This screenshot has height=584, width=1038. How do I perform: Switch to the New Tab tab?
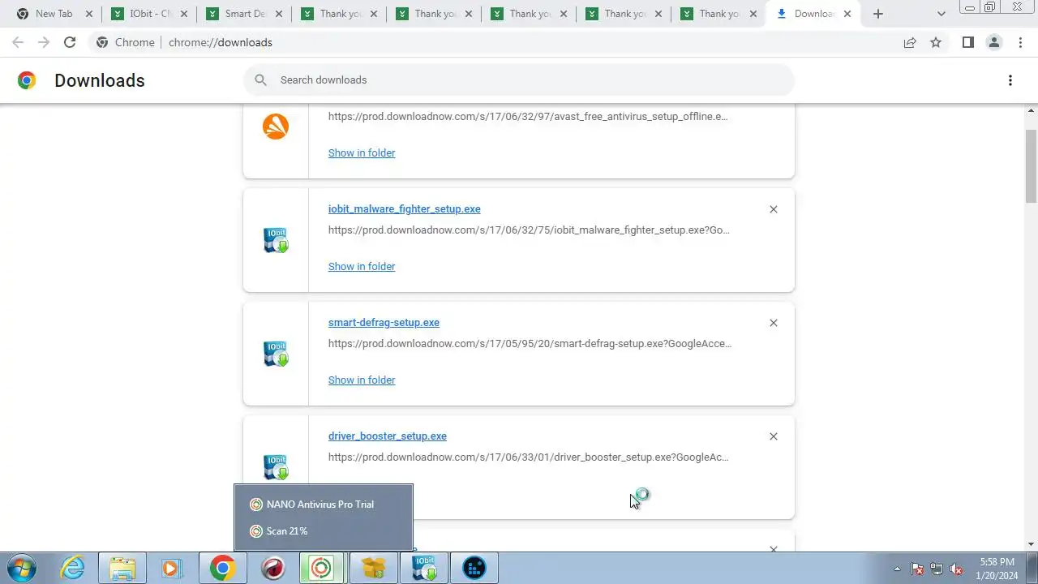(x=54, y=14)
